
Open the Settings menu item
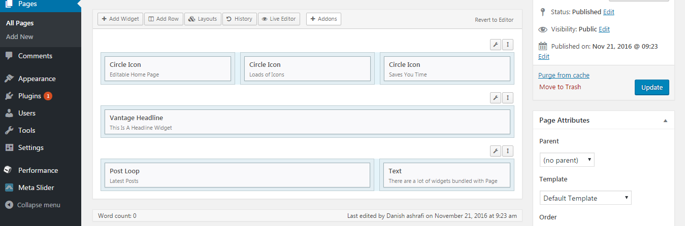coord(31,147)
